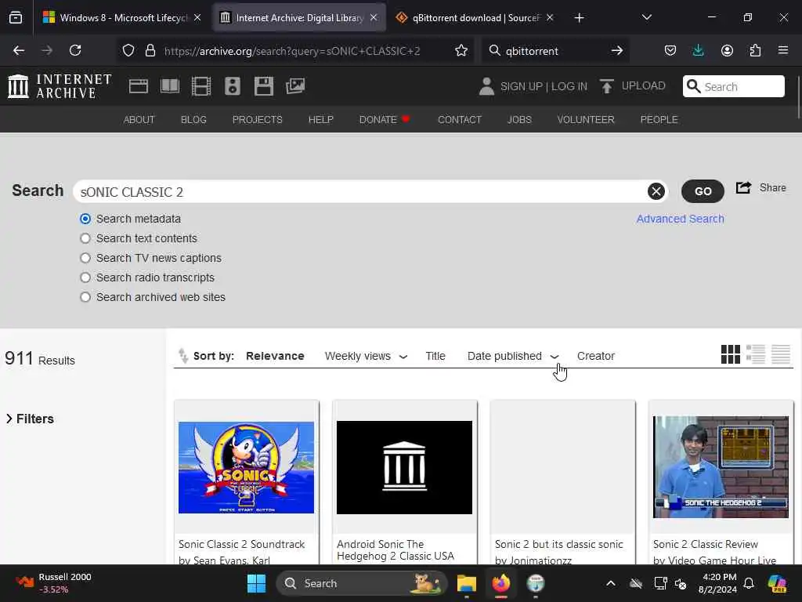Click the Upload arrow icon
The height and width of the screenshot is (602, 802).
point(607,86)
